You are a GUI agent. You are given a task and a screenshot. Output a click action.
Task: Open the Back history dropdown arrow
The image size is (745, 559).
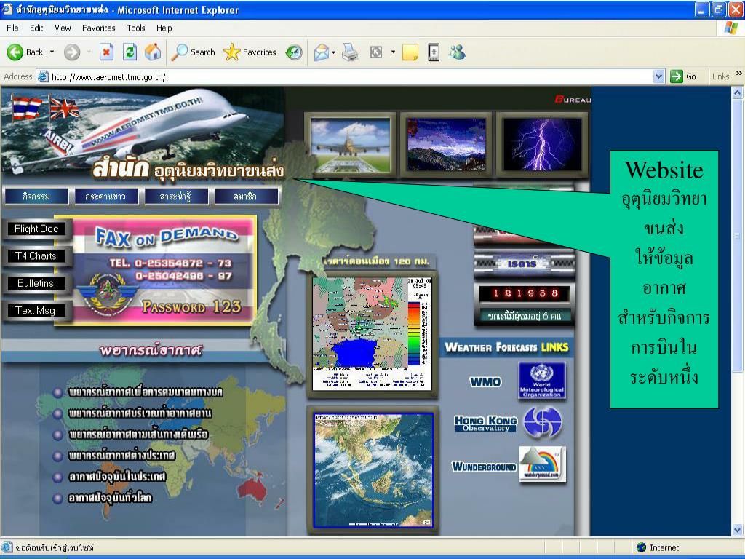click(52, 52)
